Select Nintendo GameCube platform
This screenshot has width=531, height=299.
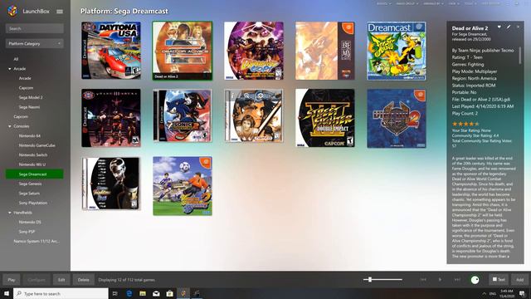(37, 145)
